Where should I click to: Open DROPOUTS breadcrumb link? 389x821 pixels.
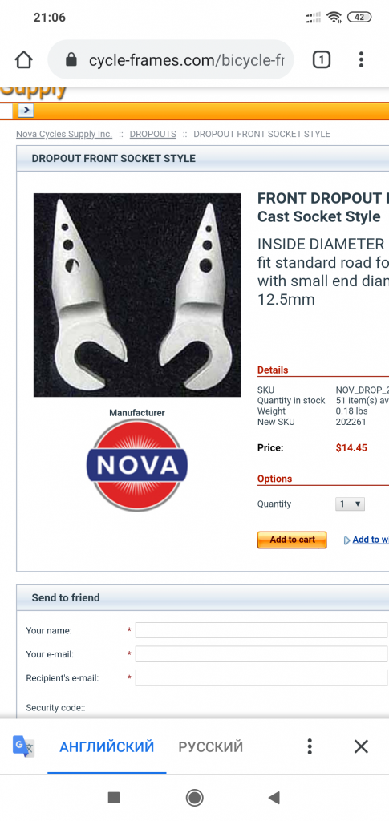153,134
